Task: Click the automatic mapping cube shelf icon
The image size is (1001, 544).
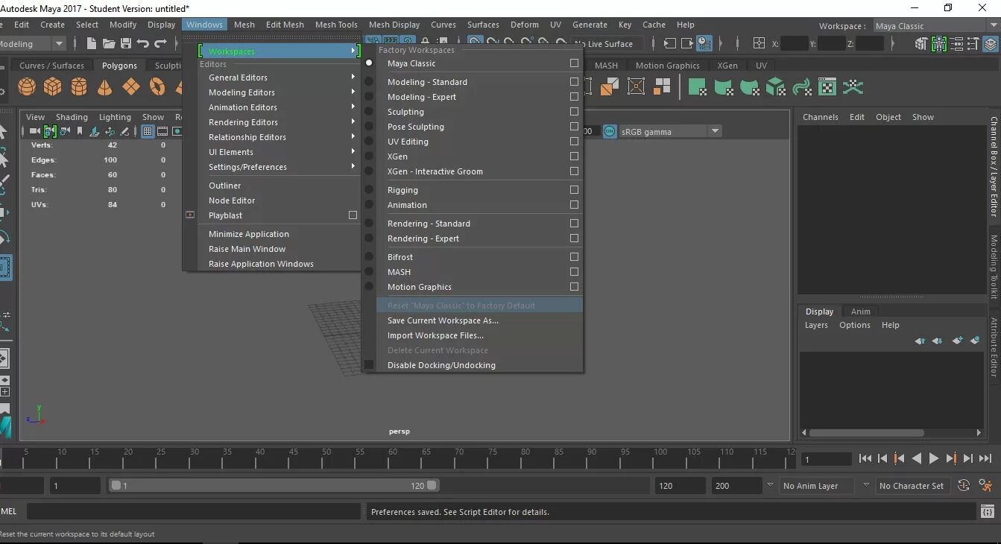Action: coord(776,87)
